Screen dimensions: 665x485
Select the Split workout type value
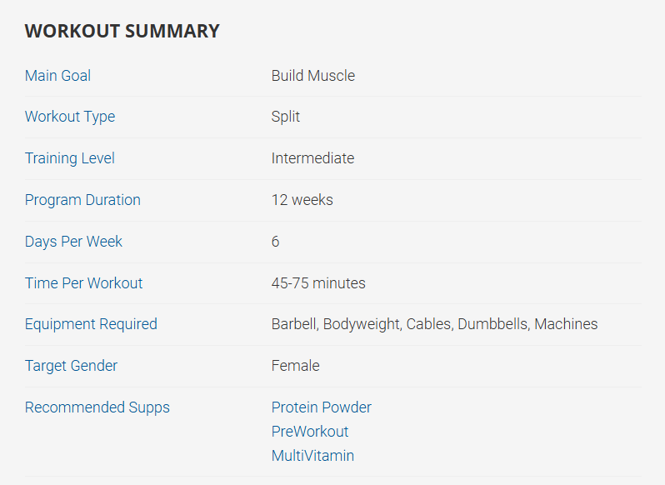285,117
